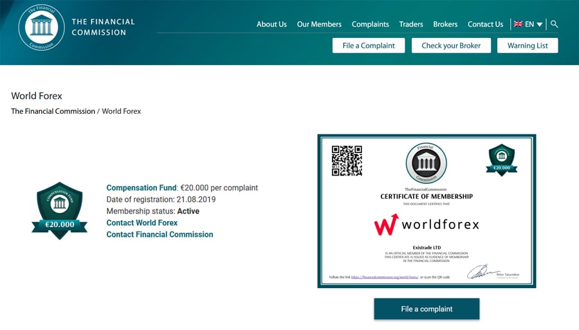The width and height of the screenshot is (579, 330).
Task: Click File a complaint below the certificate
Action: tap(427, 309)
